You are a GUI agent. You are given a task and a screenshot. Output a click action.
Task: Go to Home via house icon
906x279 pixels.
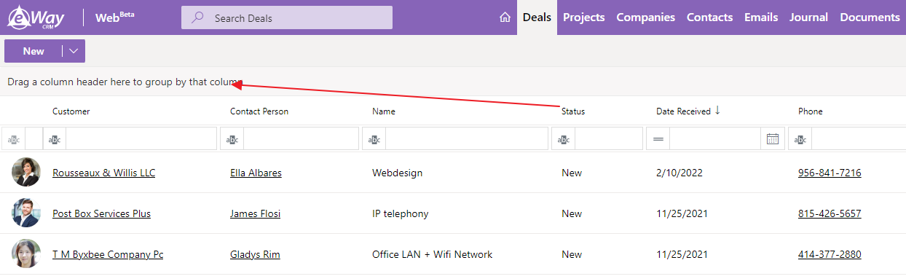(505, 17)
